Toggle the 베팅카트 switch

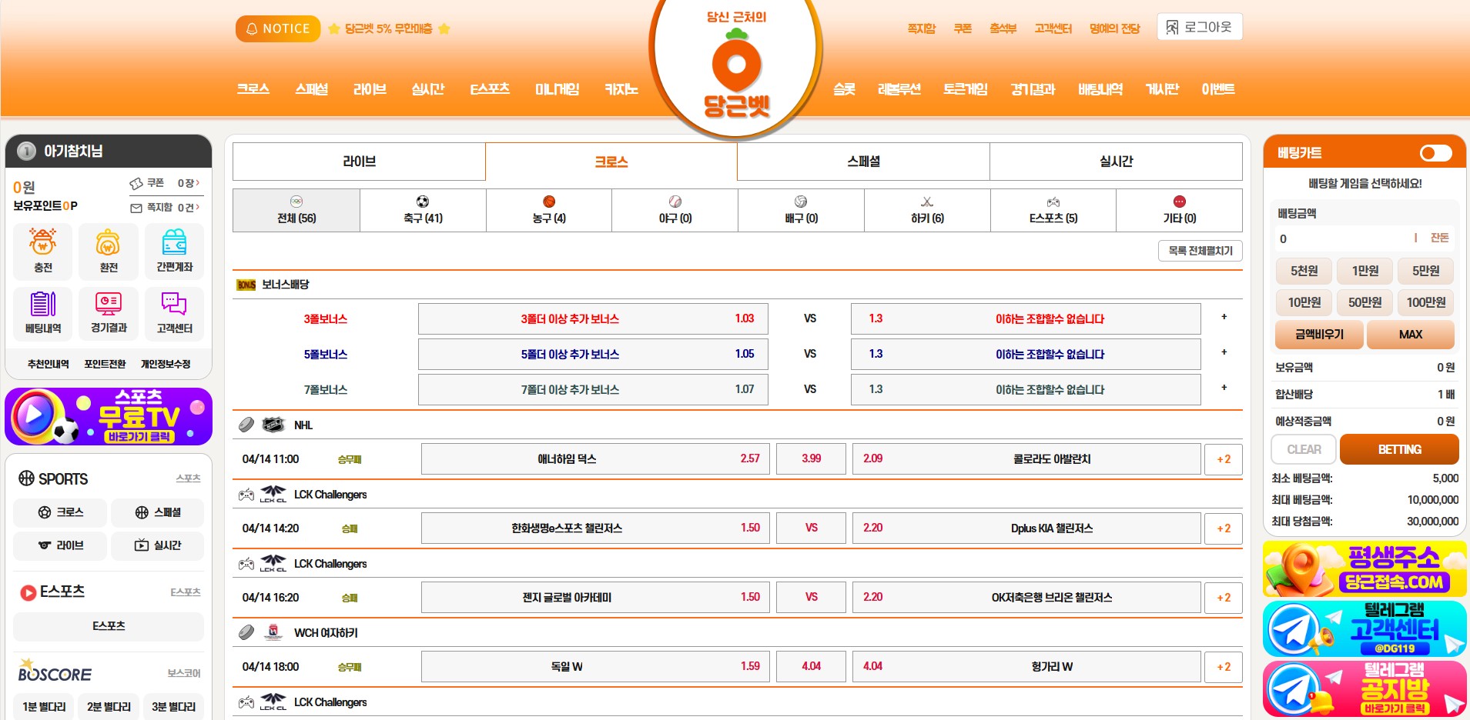(1435, 153)
